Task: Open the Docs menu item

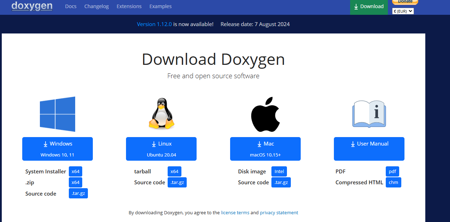Action: 71,6
